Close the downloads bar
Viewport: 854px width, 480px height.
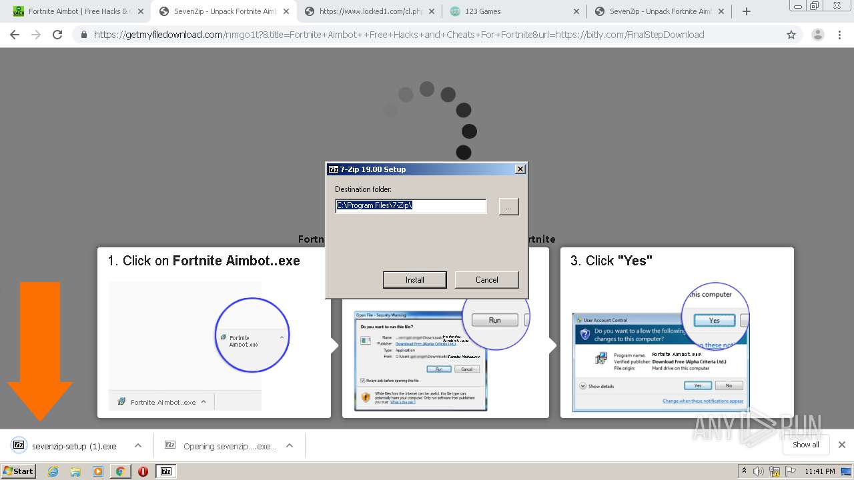click(841, 445)
